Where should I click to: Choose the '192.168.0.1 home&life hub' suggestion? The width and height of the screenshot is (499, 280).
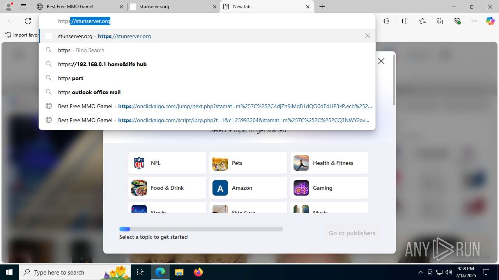point(207,64)
